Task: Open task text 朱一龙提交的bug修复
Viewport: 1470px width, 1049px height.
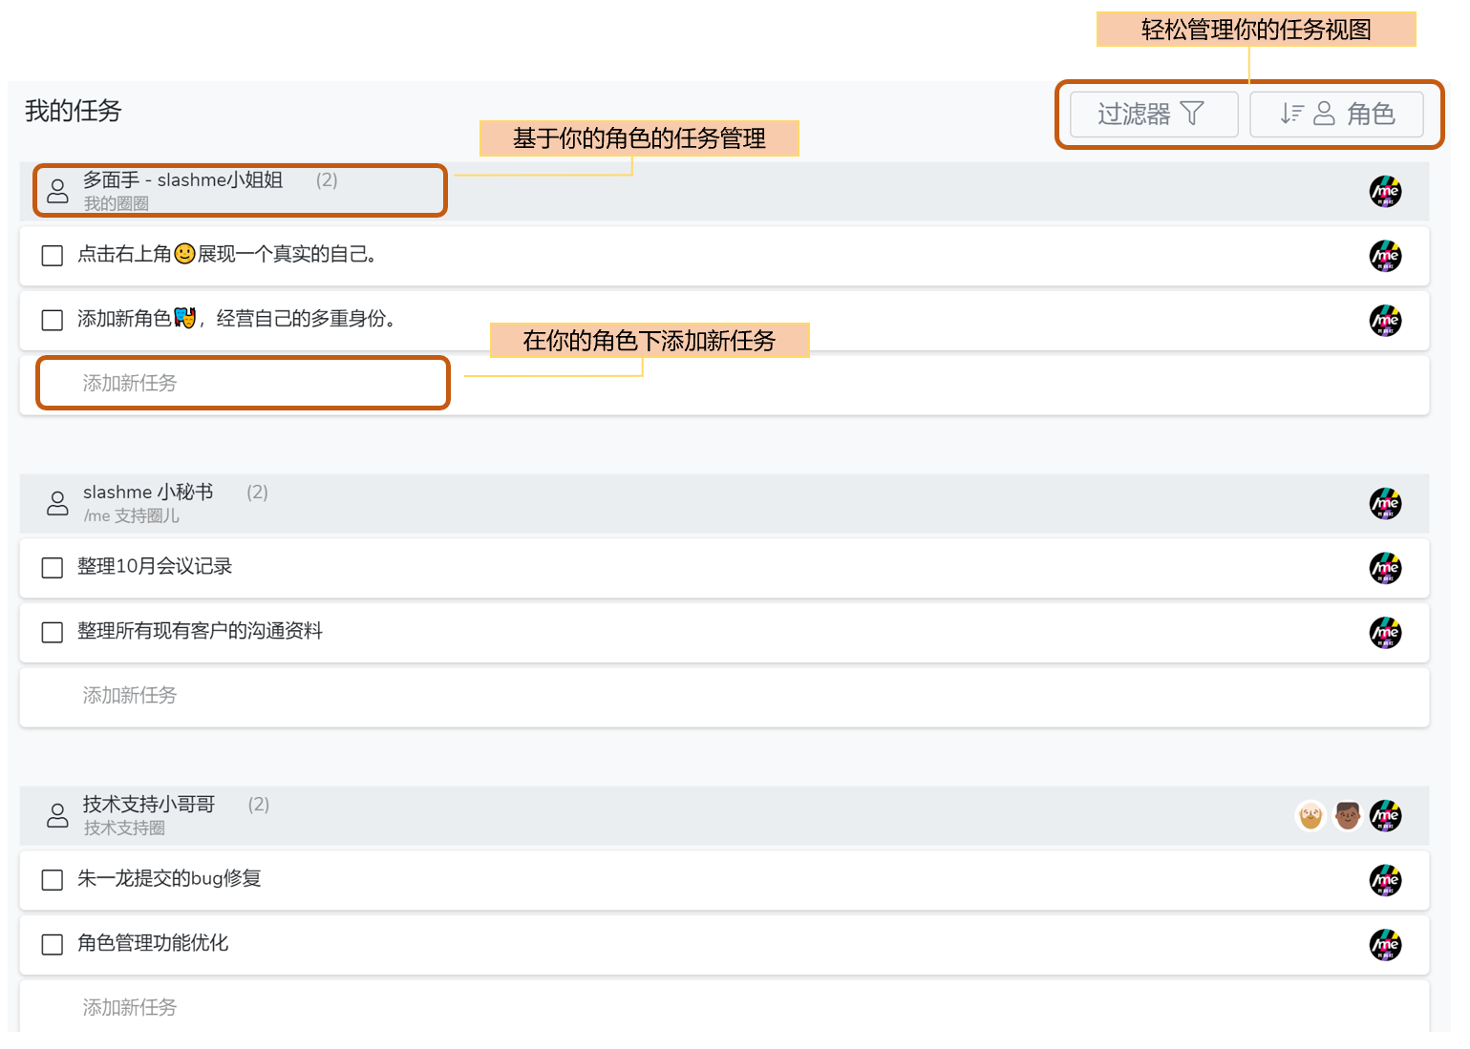Action: (x=169, y=878)
